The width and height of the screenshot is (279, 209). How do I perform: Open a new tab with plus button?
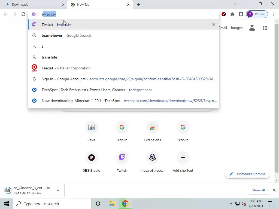pyautogui.click(x=139, y=5)
